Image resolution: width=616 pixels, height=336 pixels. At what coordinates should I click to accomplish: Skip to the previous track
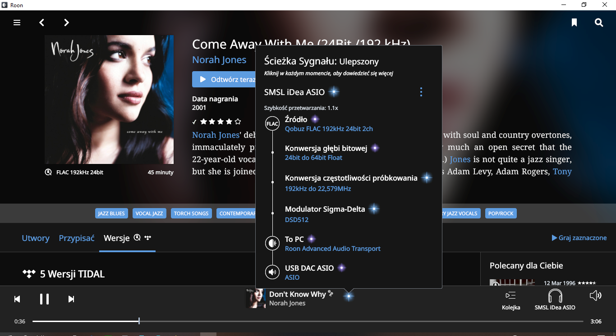pos(17,299)
